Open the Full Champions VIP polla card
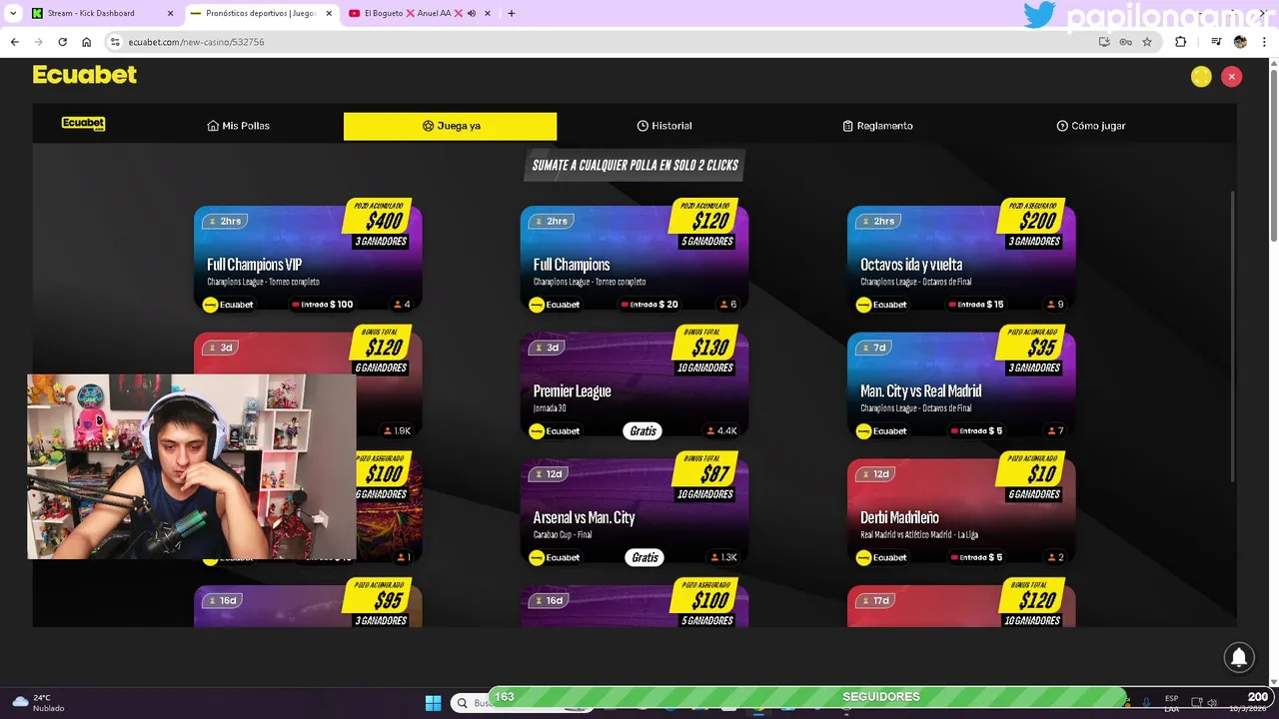The image size is (1279, 719). [x=308, y=260]
